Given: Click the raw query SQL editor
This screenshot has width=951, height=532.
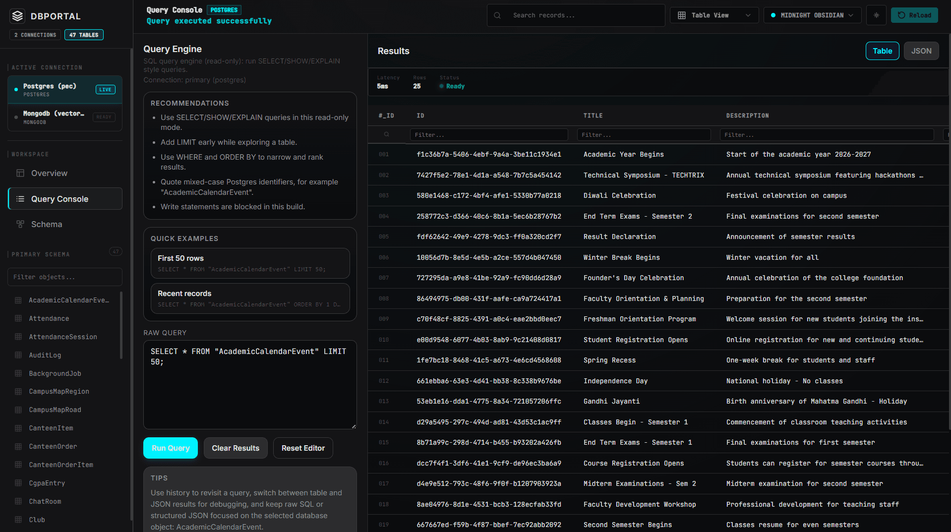Looking at the screenshot, I should pos(250,385).
